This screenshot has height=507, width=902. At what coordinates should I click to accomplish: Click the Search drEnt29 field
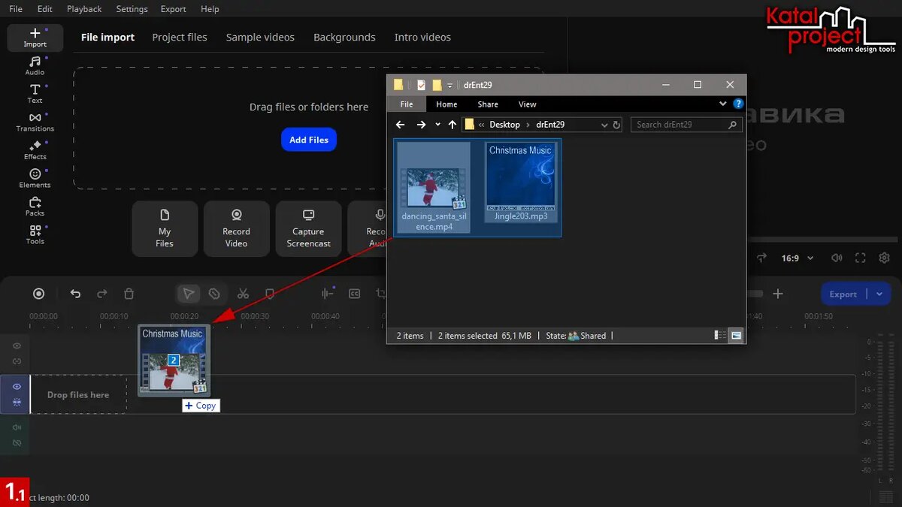686,125
